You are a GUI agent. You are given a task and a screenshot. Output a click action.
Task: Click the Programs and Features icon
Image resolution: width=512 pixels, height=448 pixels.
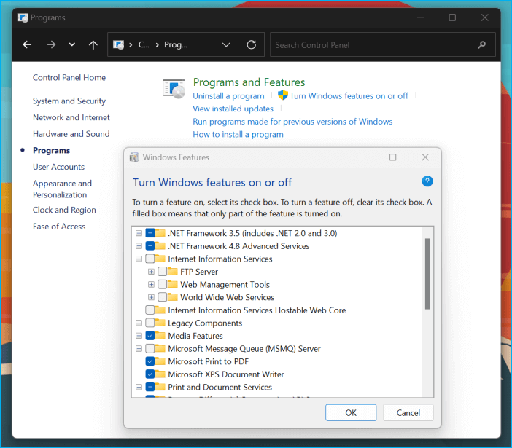(174, 89)
